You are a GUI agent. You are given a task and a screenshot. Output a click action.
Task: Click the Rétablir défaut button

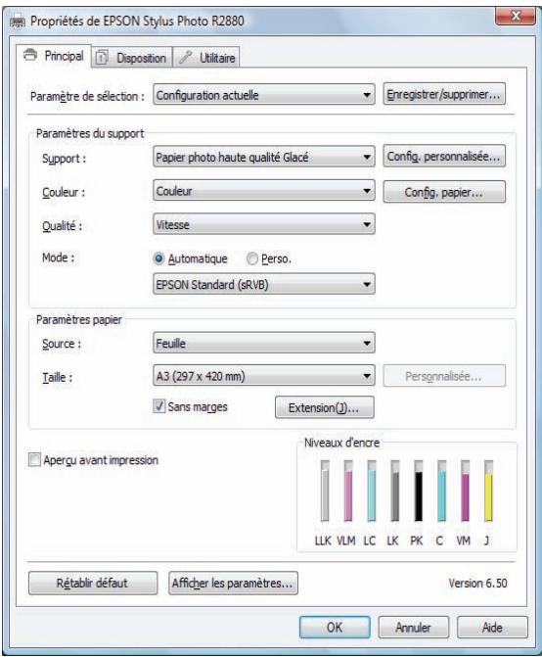93,583
